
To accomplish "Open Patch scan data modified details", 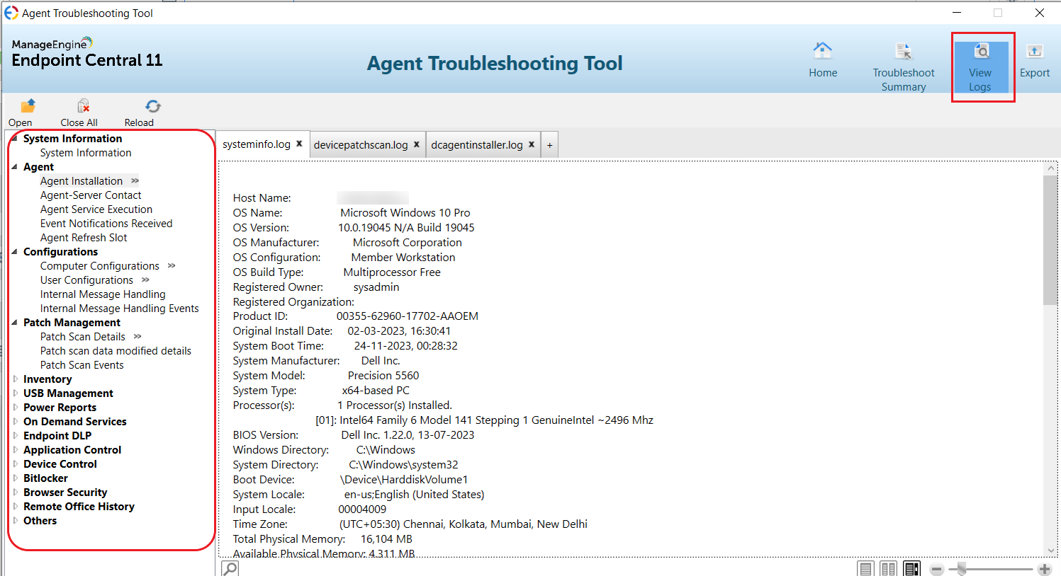I will pyautogui.click(x=116, y=351).
